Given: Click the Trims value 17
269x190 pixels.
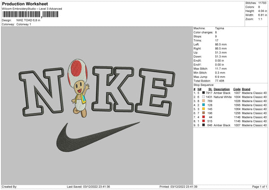Looking at the screenshot, I should click(217, 40).
